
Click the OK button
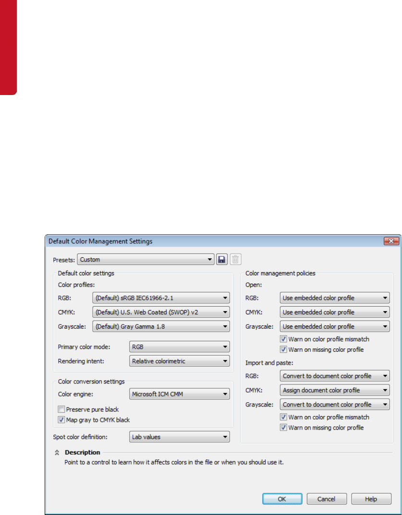coord(282,499)
